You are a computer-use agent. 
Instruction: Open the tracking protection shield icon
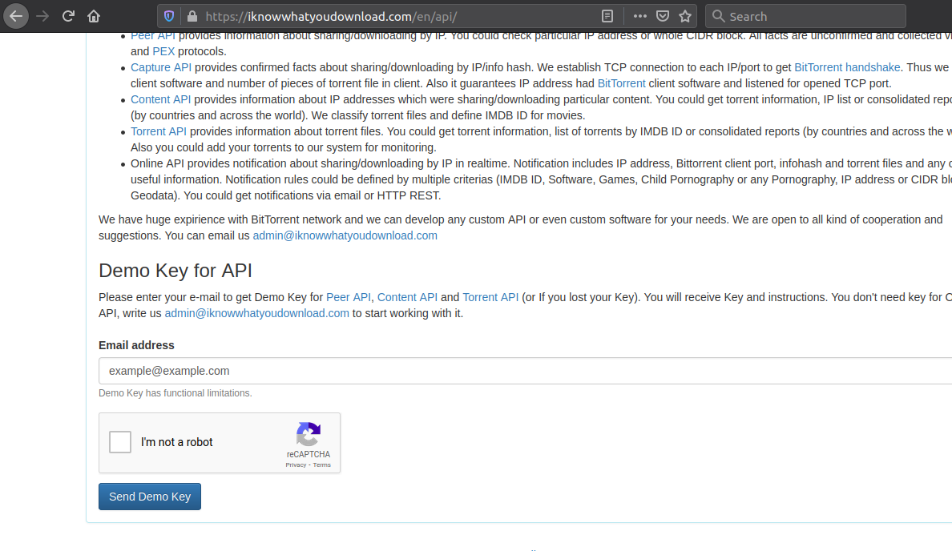[x=169, y=16]
